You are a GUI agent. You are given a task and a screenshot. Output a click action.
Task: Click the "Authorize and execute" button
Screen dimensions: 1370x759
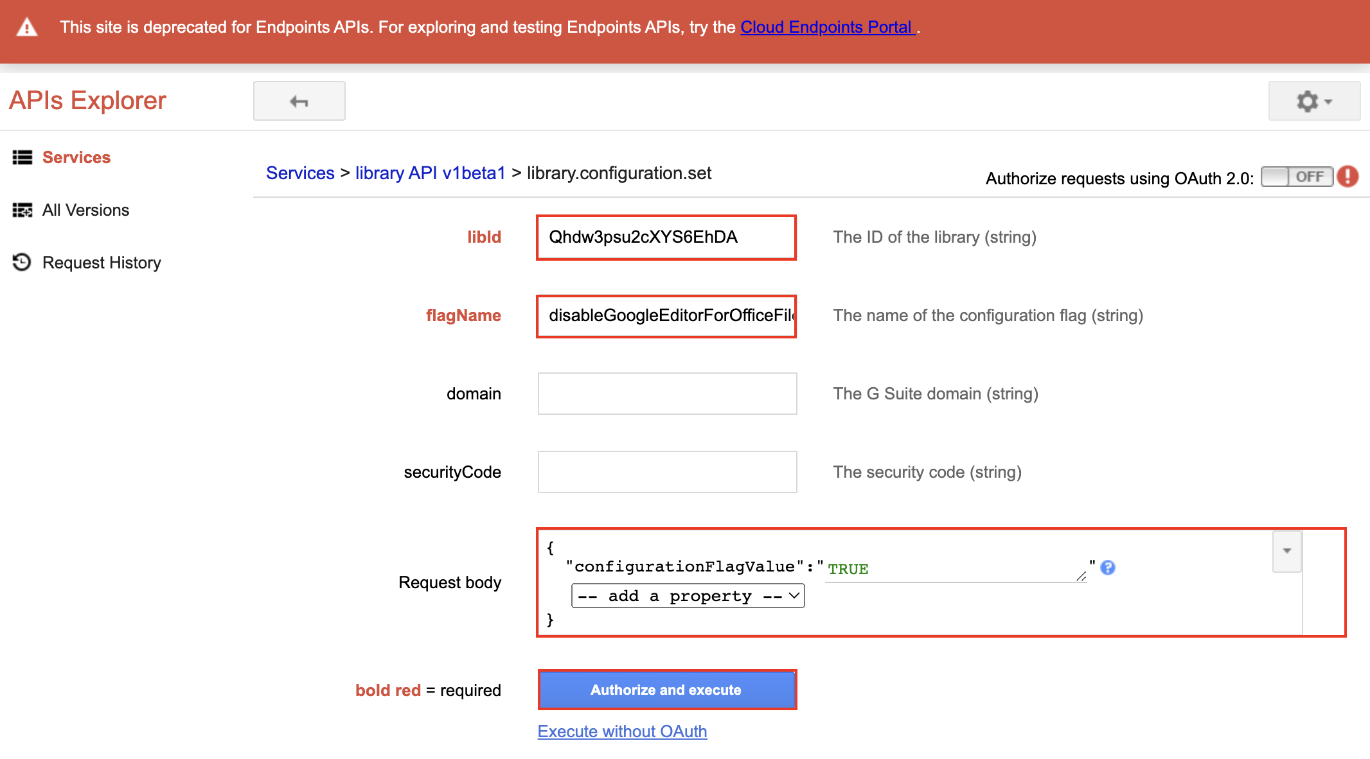click(666, 690)
